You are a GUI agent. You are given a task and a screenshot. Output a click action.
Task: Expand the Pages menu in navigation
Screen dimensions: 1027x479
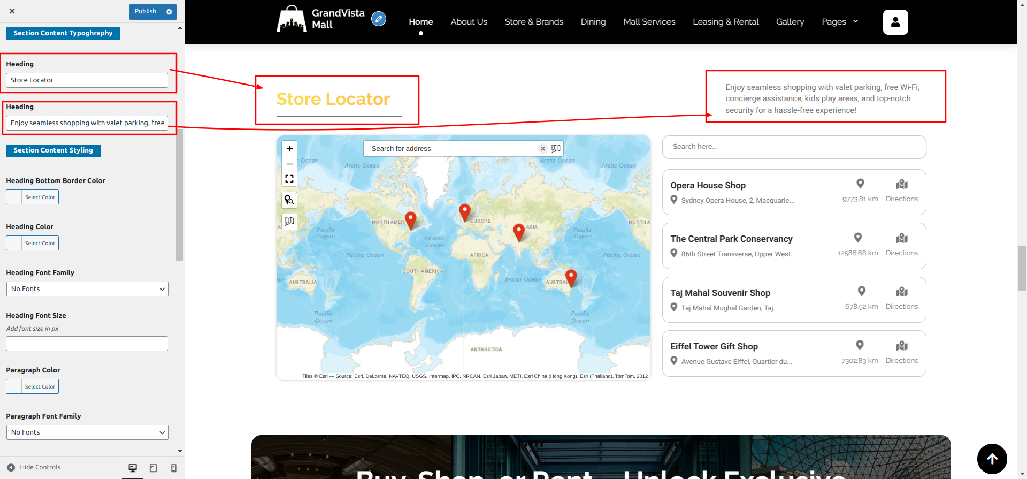[840, 22]
